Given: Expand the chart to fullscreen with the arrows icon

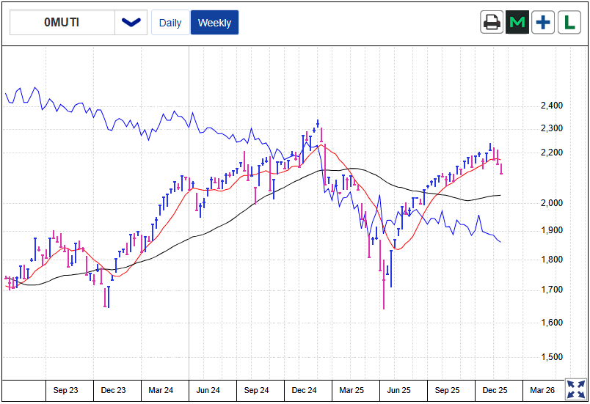Looking at the screenshot, I should click(576, 389).
